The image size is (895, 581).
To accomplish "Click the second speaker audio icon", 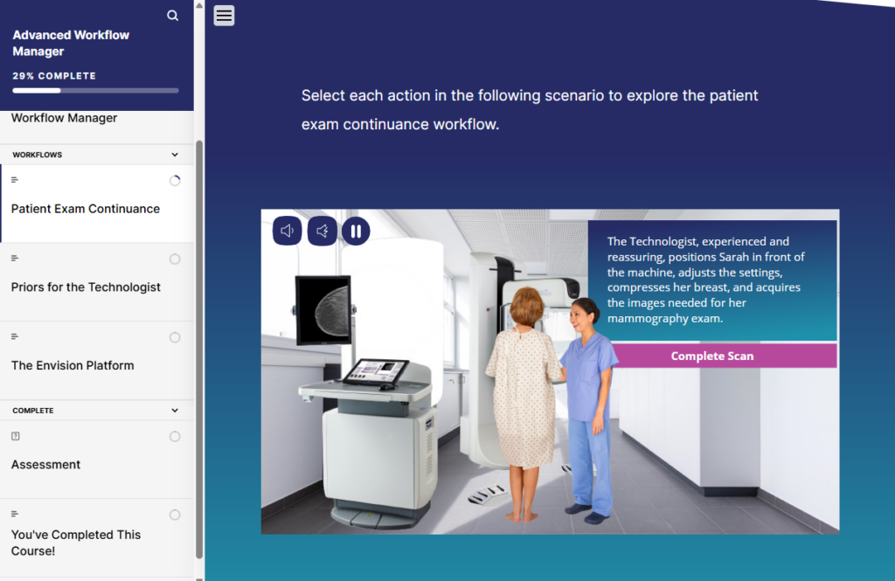I will pyautogui.click(x=322, y=231).
